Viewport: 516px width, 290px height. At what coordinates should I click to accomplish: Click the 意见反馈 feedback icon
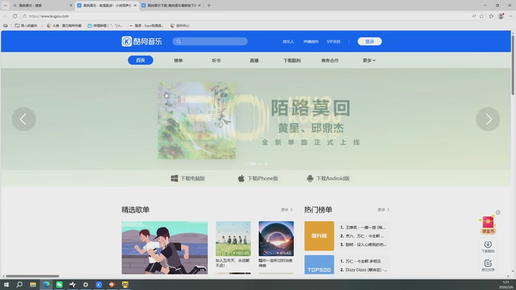(x=488, y=266)
